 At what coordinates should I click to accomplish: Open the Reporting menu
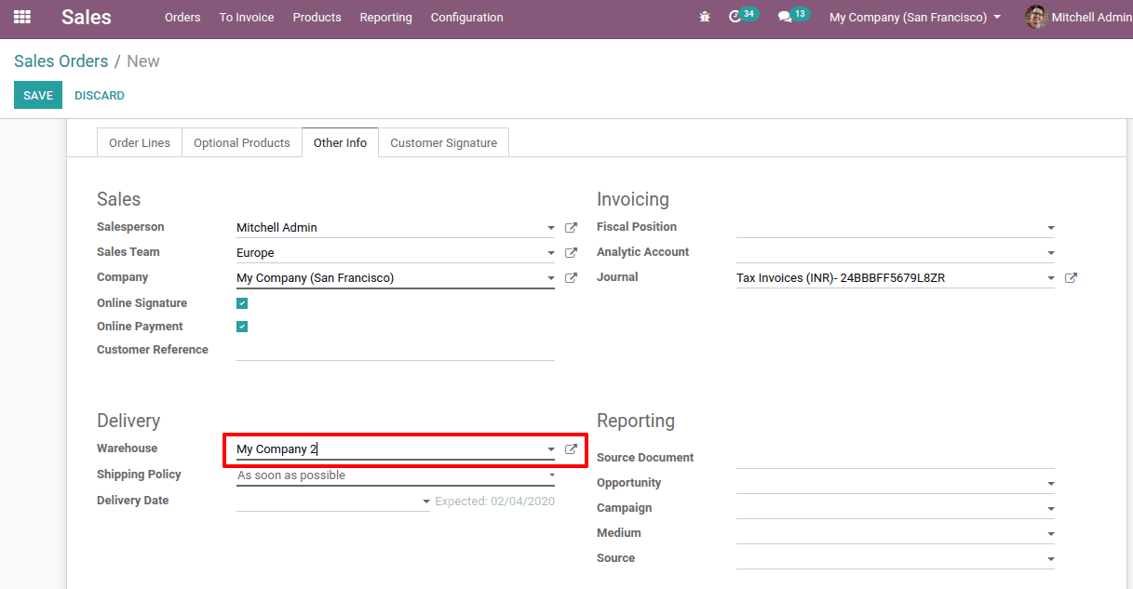pos(385,17)
